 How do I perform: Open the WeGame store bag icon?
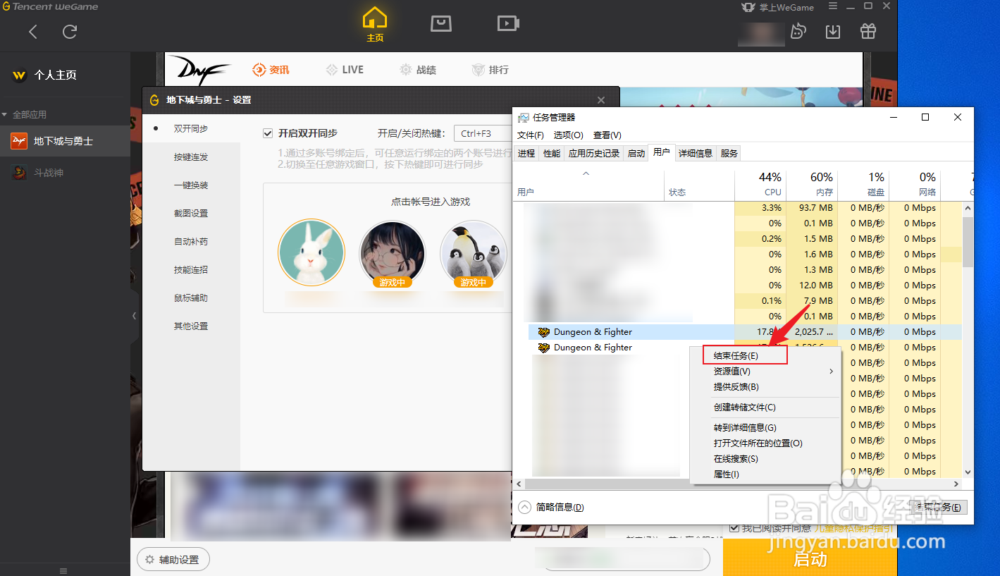click(x=441, y=23)
